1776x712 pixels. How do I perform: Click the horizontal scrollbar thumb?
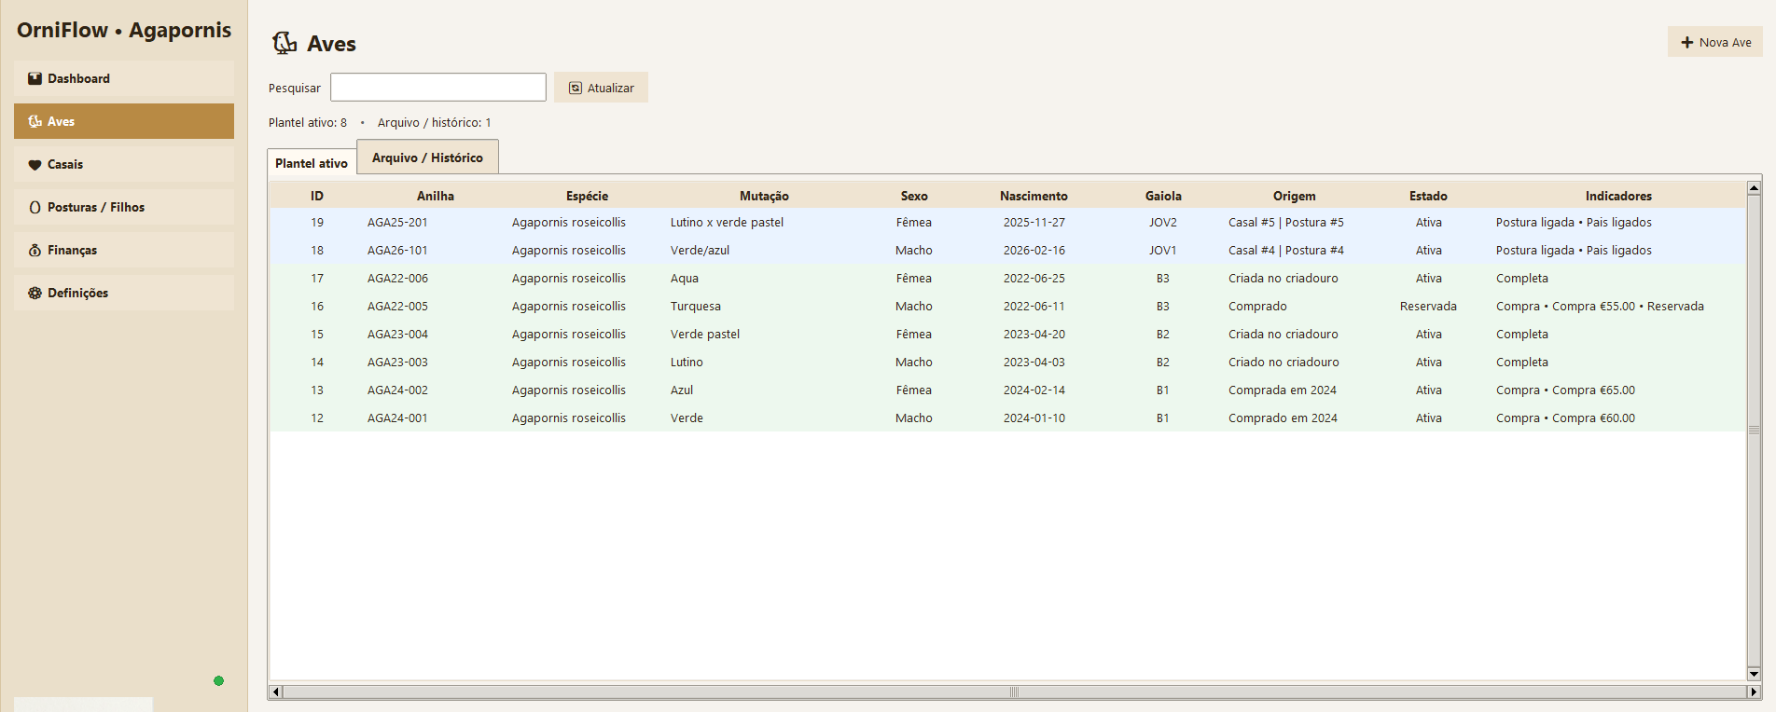1013,691
